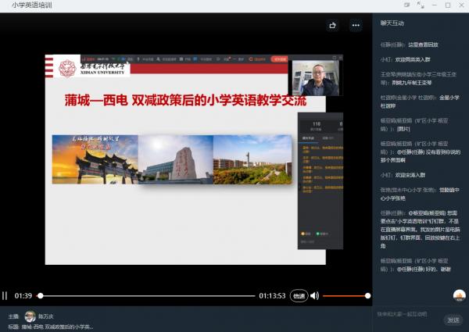469x332 pixels.
Task: Adjust the orange volume slider
Action: point(344,296)
